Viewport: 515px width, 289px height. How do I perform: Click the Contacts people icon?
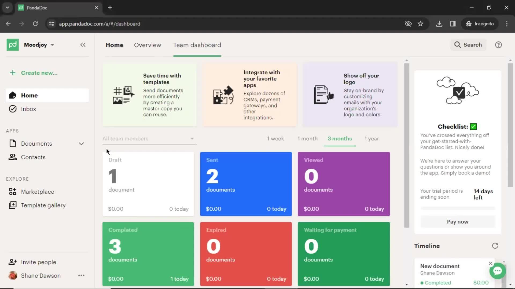click(x=13, y=157)
